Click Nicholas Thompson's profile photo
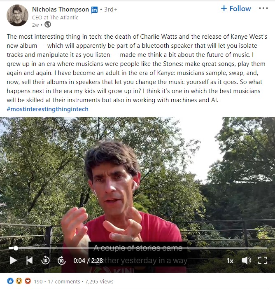This screenshot has height=290, width=275. (17, 15)
